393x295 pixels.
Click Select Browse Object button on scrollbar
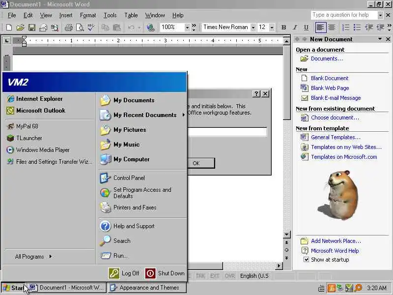[286, 250]
